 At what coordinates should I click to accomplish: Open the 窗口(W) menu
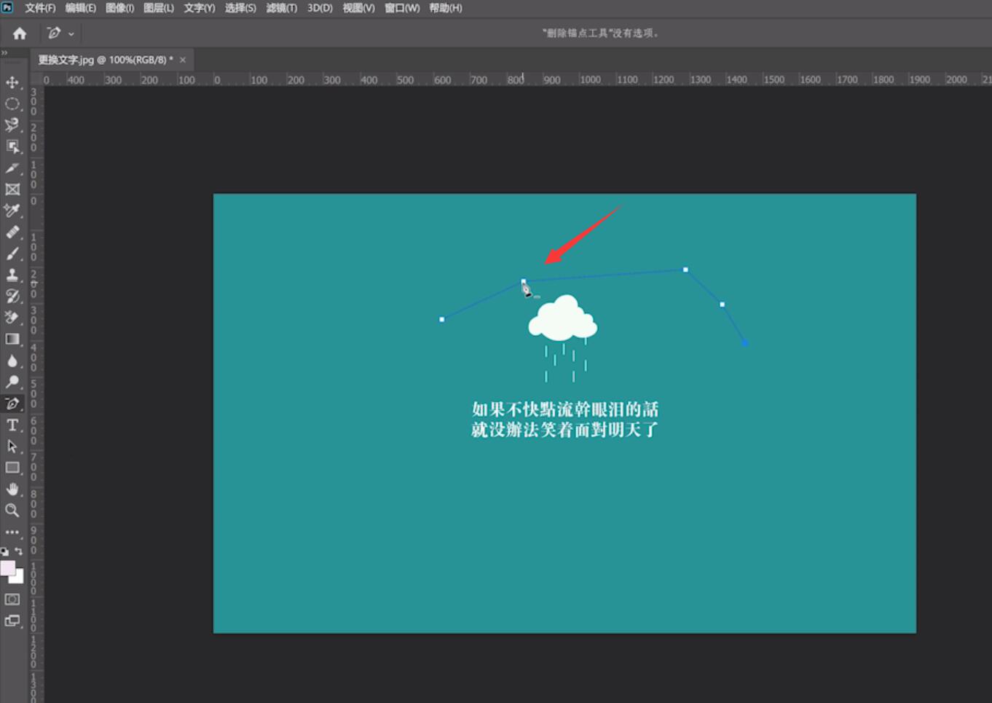click(x=402, y=8)
